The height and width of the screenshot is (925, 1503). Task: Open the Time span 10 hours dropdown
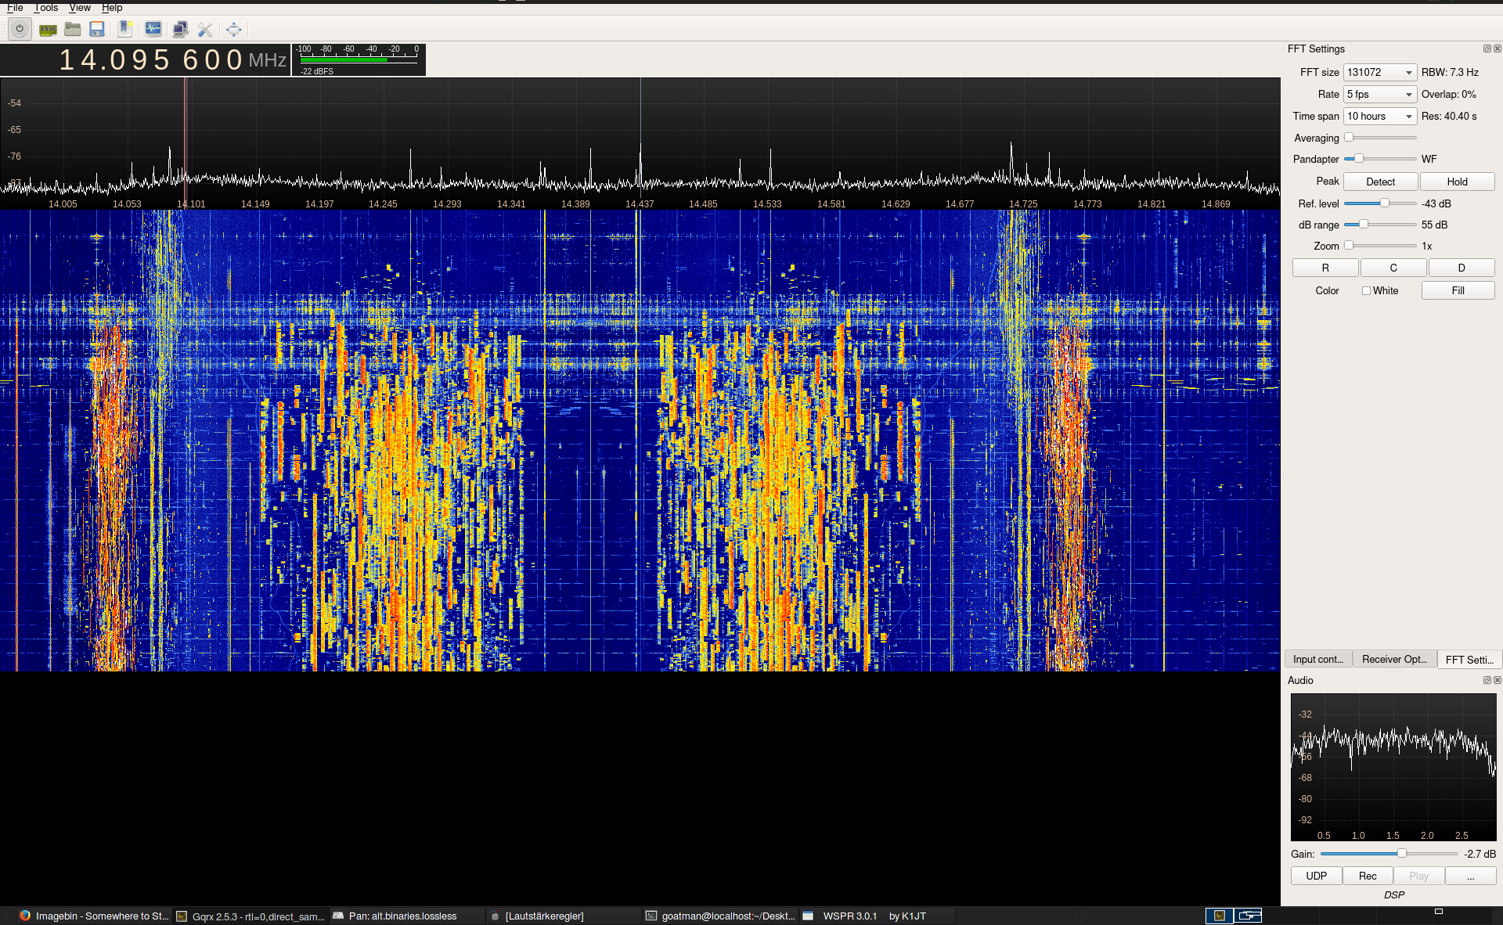click(1380, 116)
